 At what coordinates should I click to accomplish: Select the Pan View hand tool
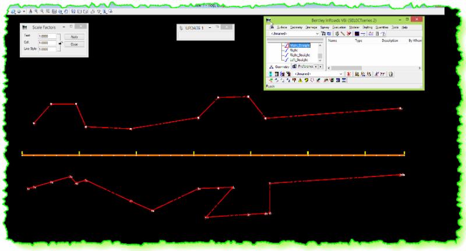(66, 12)
